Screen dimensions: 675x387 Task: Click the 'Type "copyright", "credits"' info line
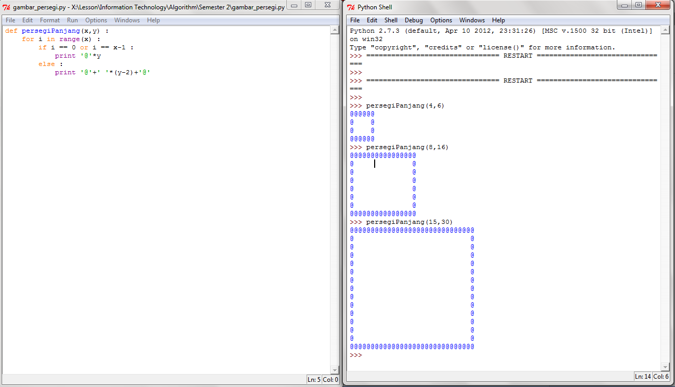point(483,47)
